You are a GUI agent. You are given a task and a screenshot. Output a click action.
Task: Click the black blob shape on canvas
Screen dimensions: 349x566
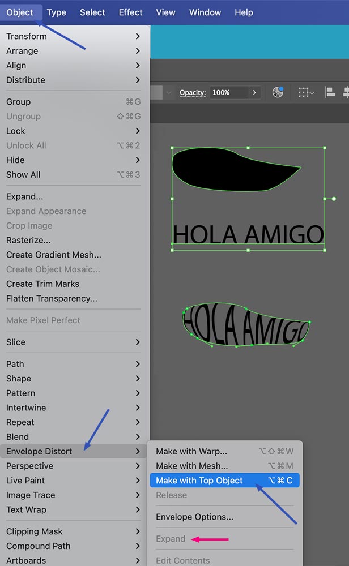click(227, 170)
